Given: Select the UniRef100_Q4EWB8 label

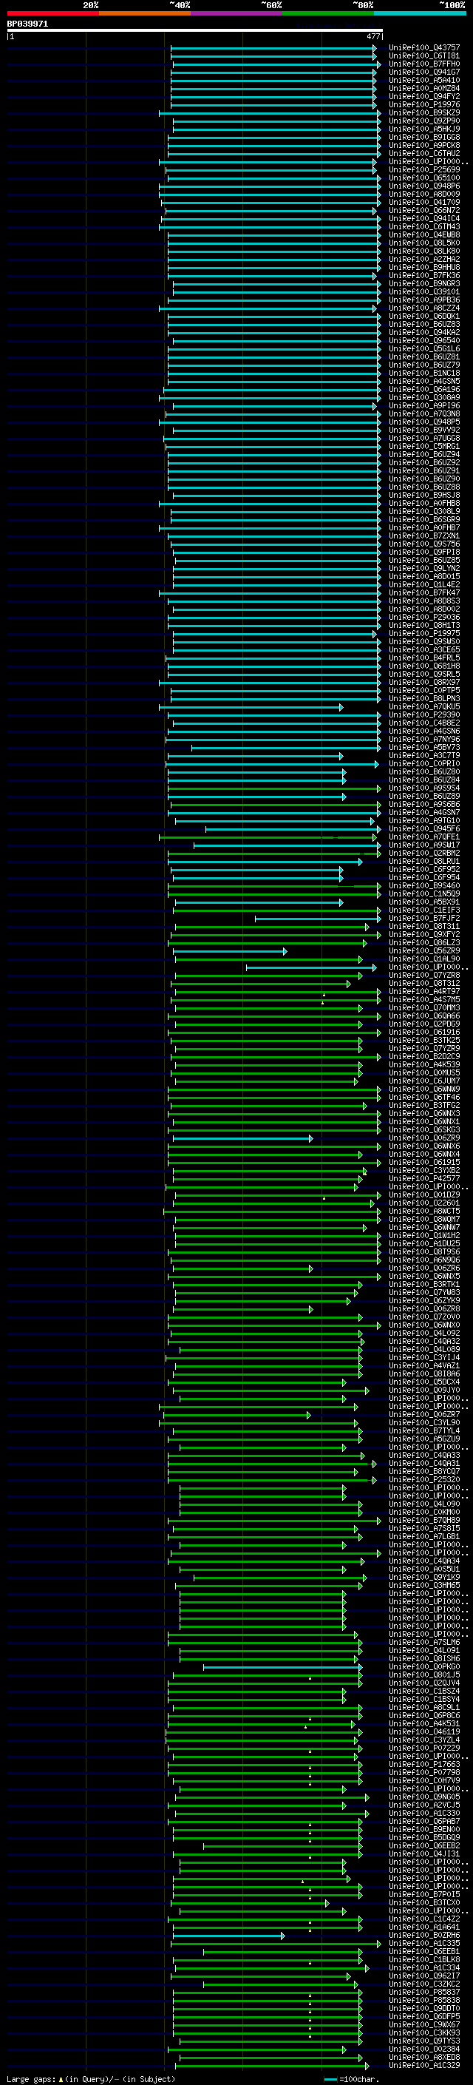Looking at the screenshot, I should [x=424, y=234].
